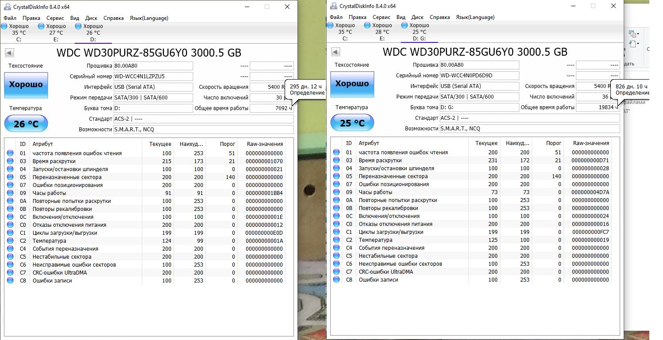Click status orb of Ошибки записи in left window
The height and width of the screenshot is (340, 663).
point(10,281)
